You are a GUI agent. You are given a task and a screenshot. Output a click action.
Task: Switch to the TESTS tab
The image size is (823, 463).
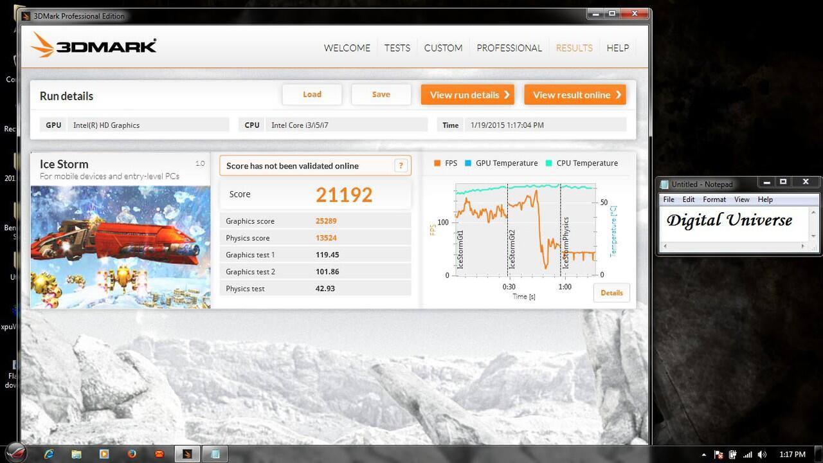(397, 48)
